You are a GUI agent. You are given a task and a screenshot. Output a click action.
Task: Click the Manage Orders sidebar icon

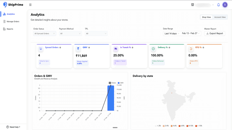point(4,21)
